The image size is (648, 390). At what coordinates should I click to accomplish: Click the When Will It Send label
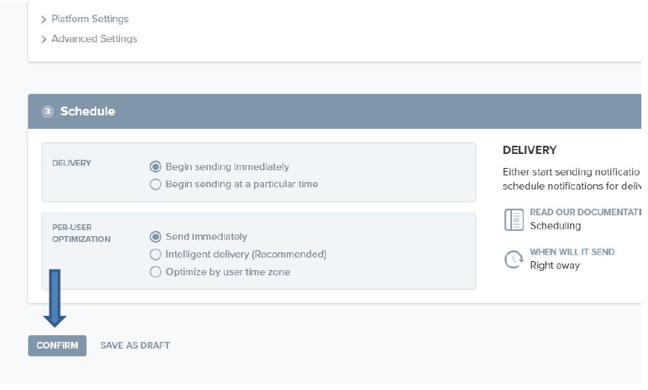tap(572, 252)
